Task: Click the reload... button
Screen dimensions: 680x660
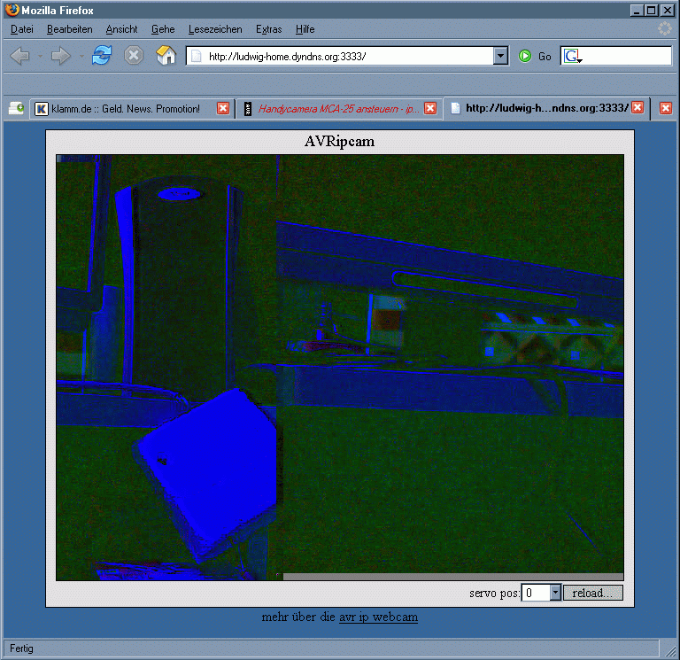Action: (593, 593)
